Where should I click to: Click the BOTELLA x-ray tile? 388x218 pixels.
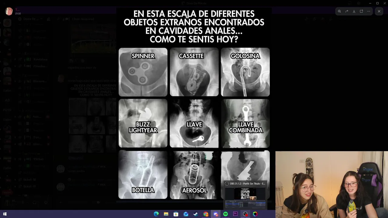(x=143, y=174)
